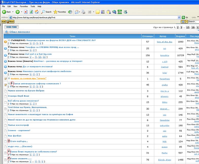The width and height of the screenshot is (199, 164).
Task: Open author link 'tonychka'
Action: click(x=165, y=55)
